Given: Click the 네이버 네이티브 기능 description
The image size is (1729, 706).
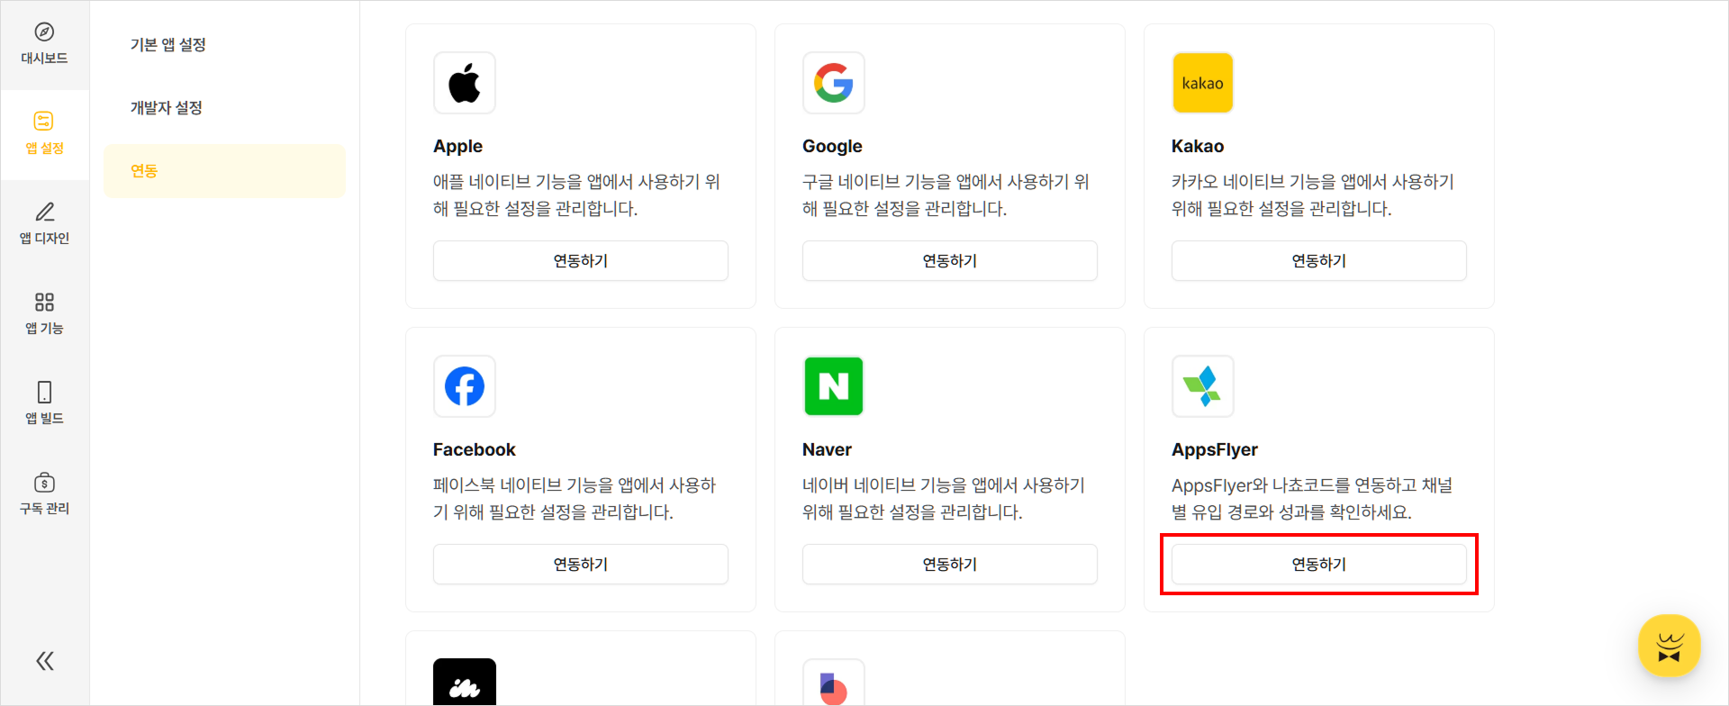Looking at the screenshot, I should point(944,499).
